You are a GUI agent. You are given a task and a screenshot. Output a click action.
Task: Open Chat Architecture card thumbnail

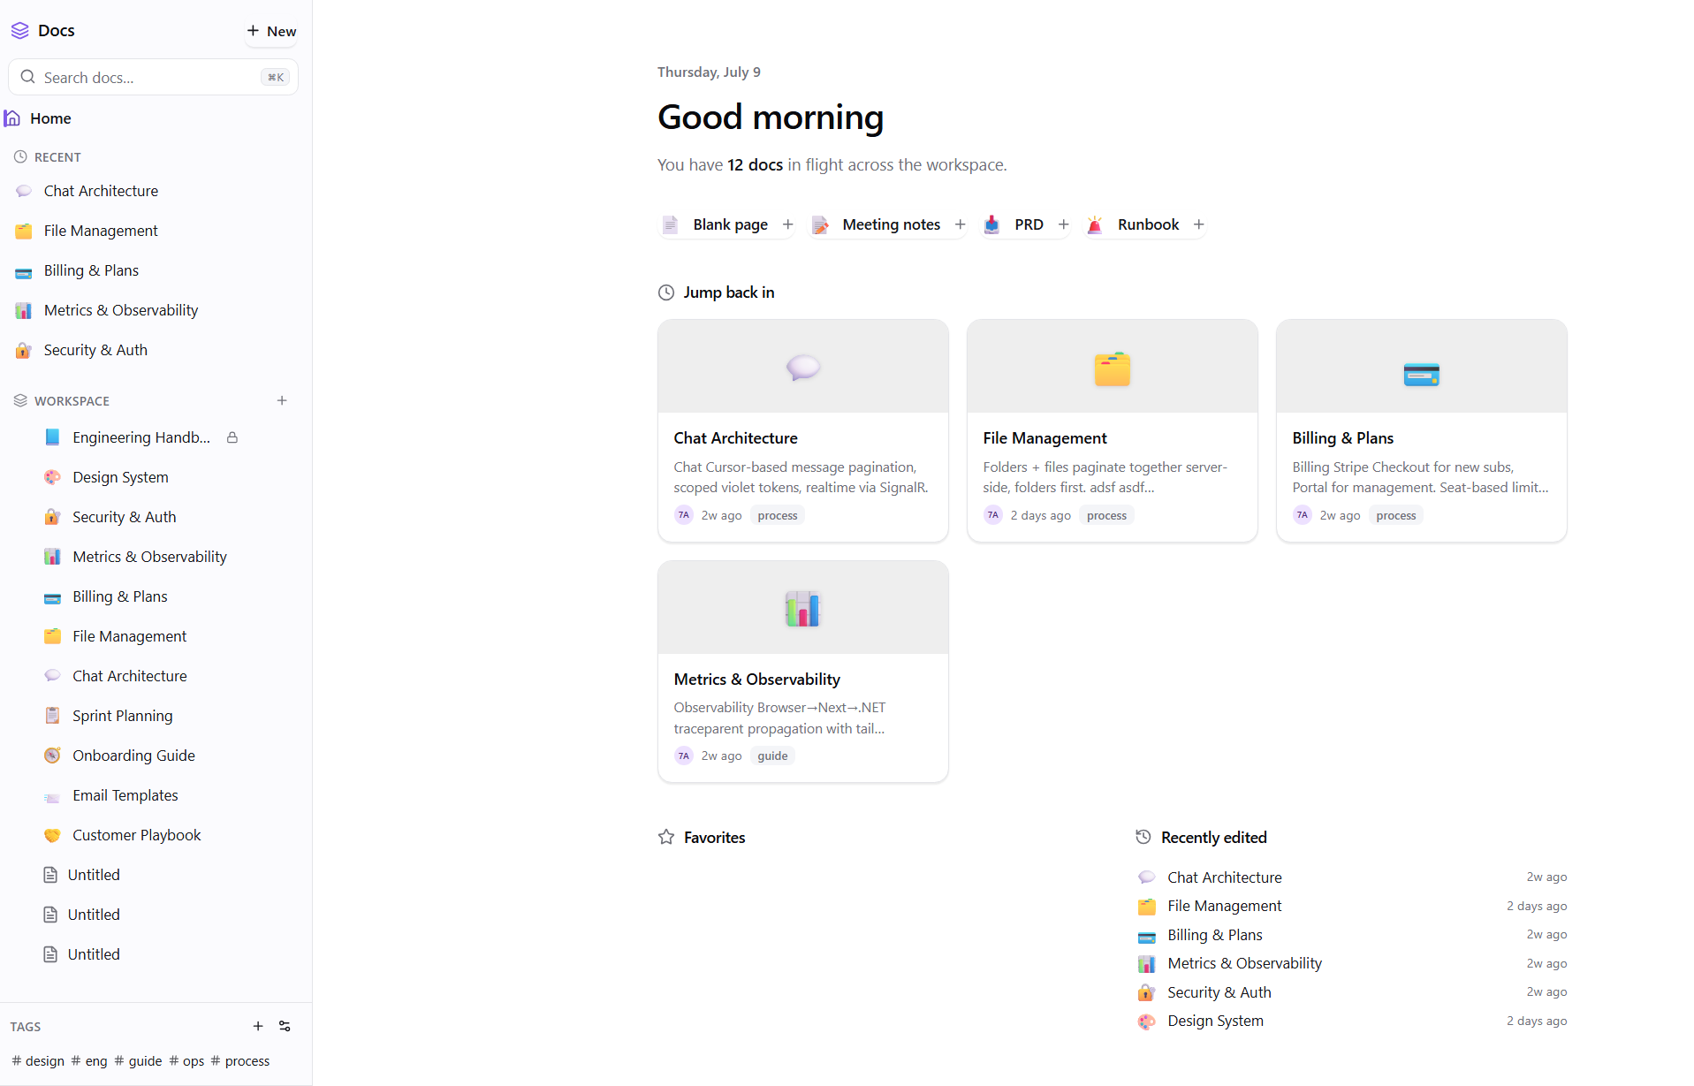coord(803,367)
